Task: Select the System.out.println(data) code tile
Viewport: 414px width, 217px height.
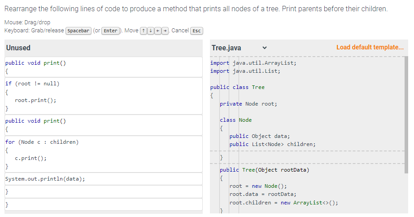Action: 104,179
